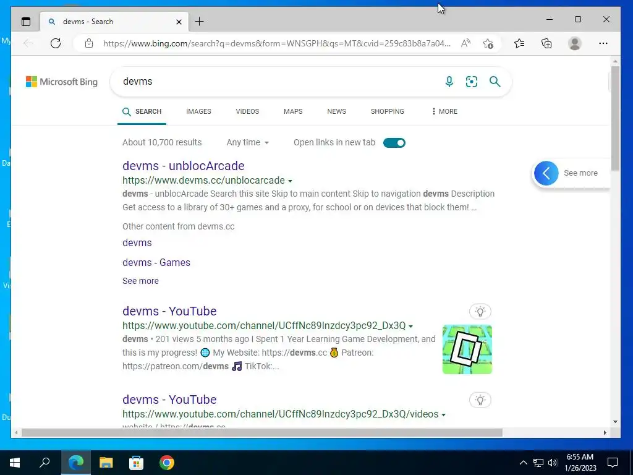This screenshot has width=633, height=475.
Task: Activate Read aloud icon in address bar
Action: [465, 43]
